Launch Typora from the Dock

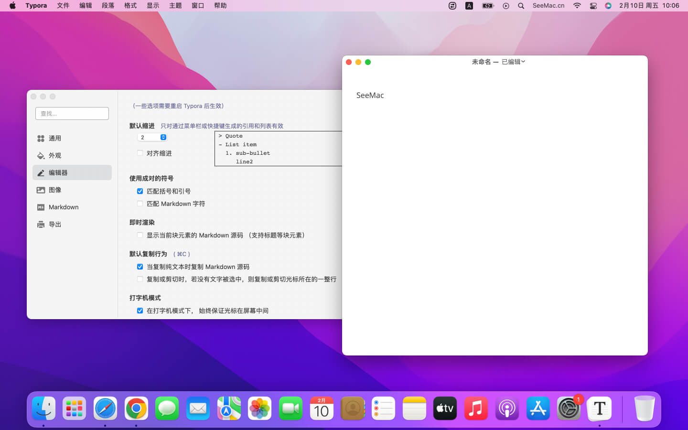(599, 408)
